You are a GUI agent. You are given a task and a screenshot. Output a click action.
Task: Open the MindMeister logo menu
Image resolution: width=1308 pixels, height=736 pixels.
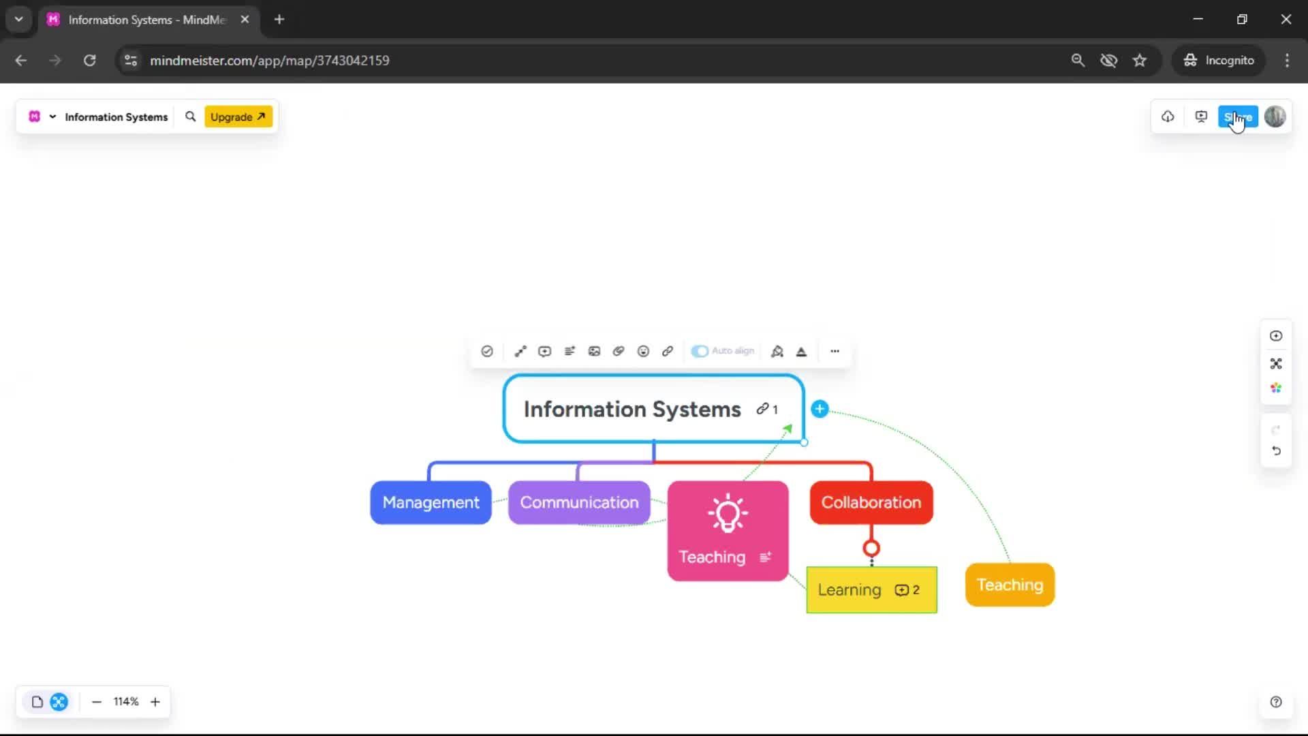[34, 117]
